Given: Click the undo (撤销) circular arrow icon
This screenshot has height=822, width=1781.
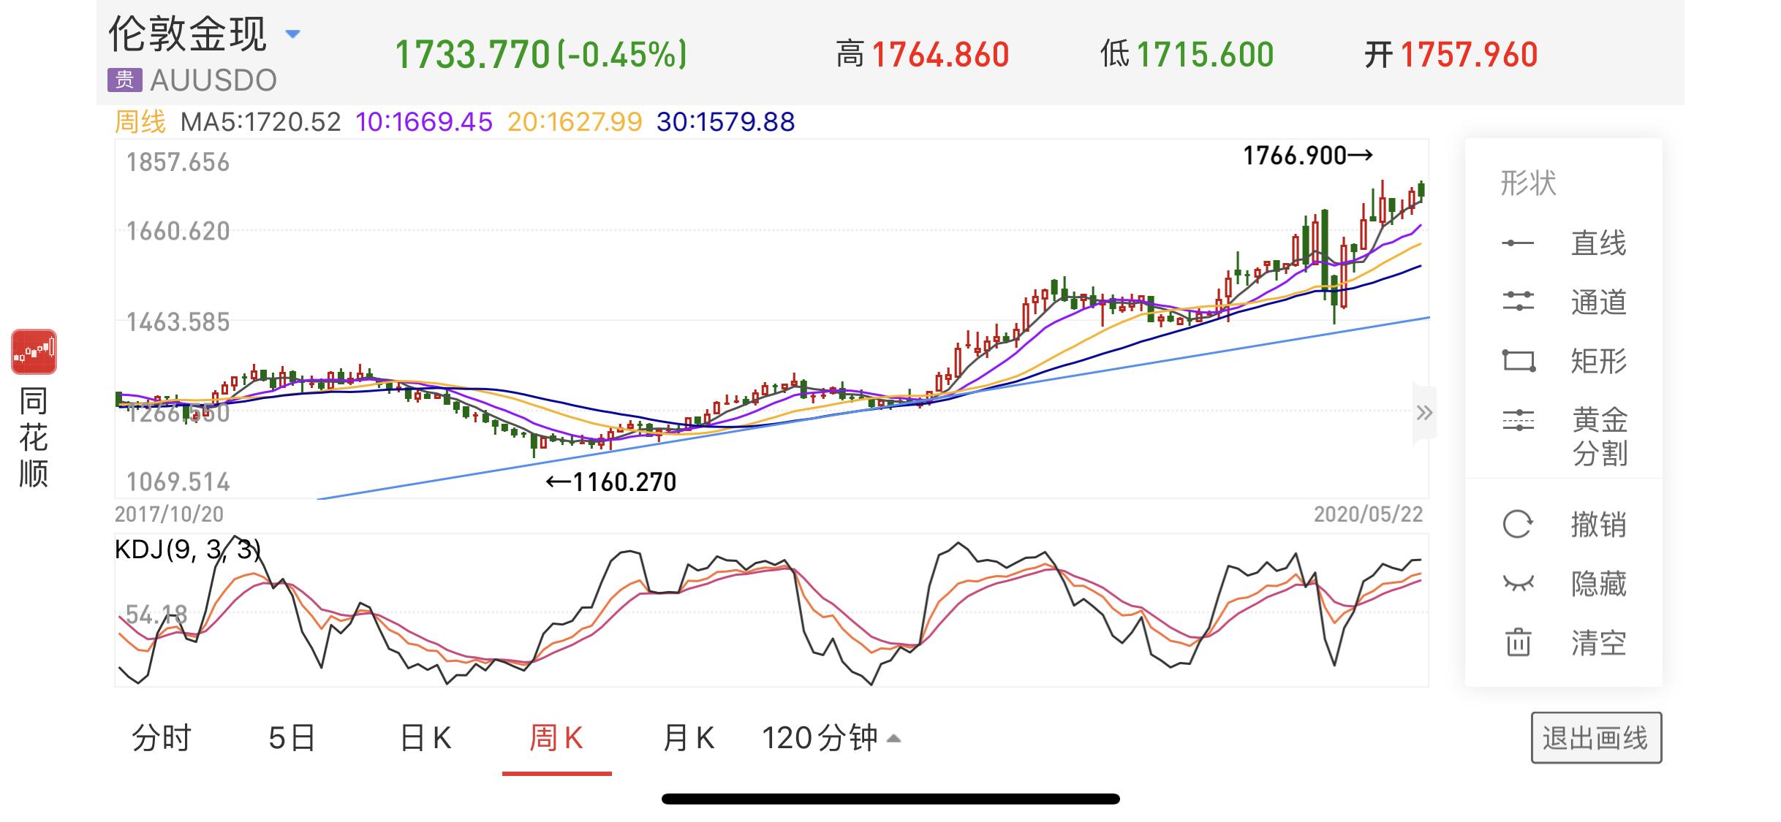Looking at the screenshot, I should pos(1518,525).
